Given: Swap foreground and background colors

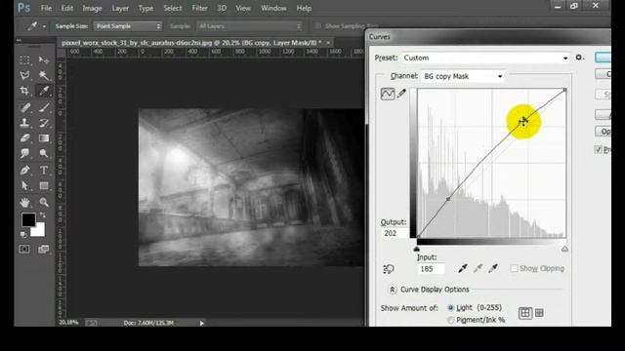Looking at the screenshot, I should pos(43,215).
